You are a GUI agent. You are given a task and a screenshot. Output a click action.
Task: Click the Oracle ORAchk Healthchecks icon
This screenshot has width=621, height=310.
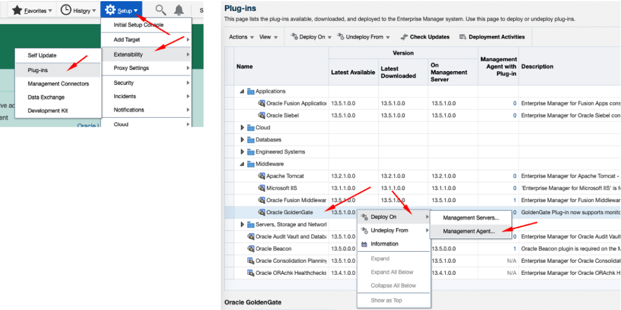pos(250,273)
